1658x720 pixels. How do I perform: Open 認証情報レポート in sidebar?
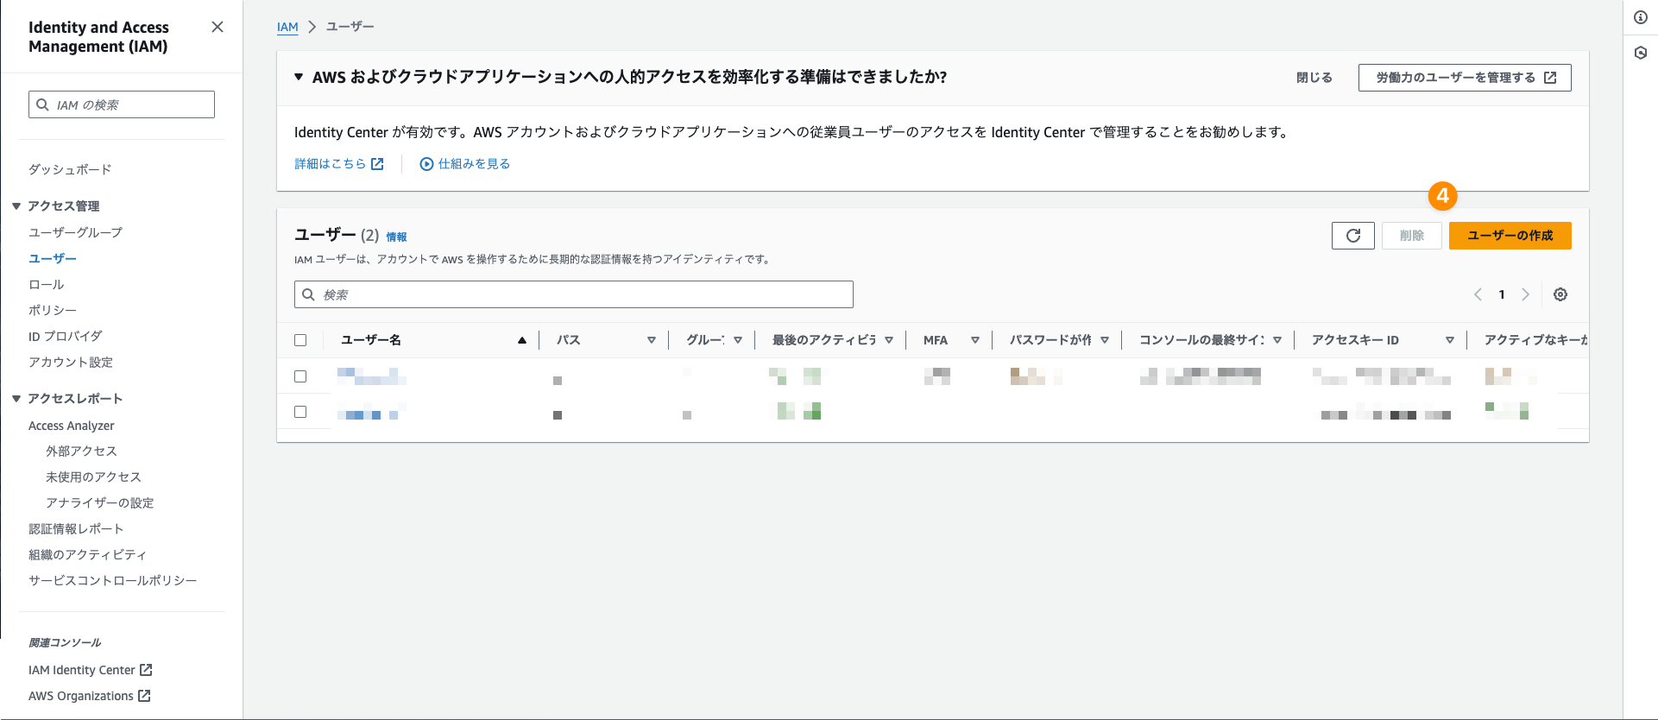click(76, 528)
